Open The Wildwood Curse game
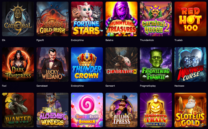Image resolution: width=208 pixels, height=129 pixels. pos(190,65)
